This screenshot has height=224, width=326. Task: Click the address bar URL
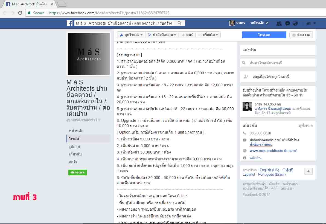(109, 13)
